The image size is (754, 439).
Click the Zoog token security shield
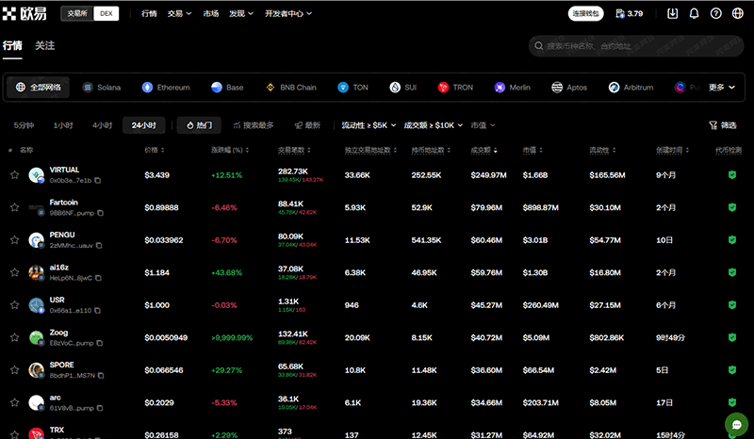pyautogui.click(x=732, y=337)
